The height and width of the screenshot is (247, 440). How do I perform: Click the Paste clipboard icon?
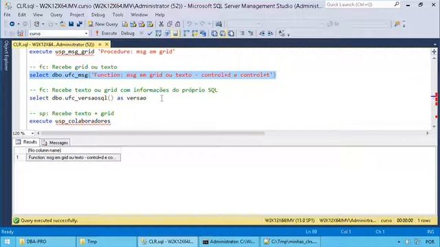tap(177, 24)
